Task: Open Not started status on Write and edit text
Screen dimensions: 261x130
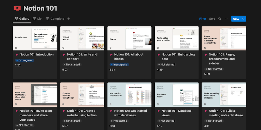Action: coord(72,64)
